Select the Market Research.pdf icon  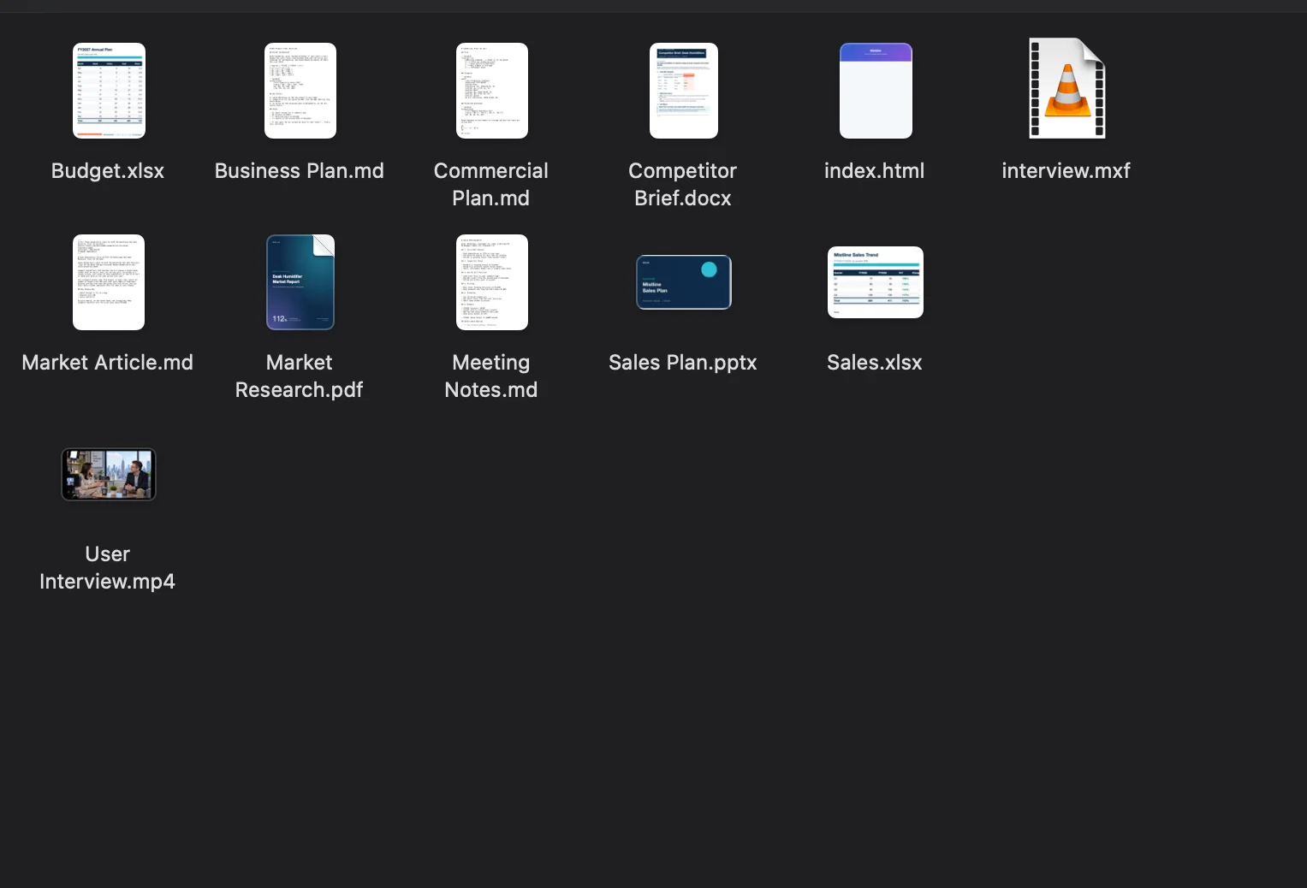point(300,282)
